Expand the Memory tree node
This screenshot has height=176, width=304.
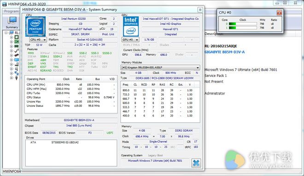[x=12, y=47]
